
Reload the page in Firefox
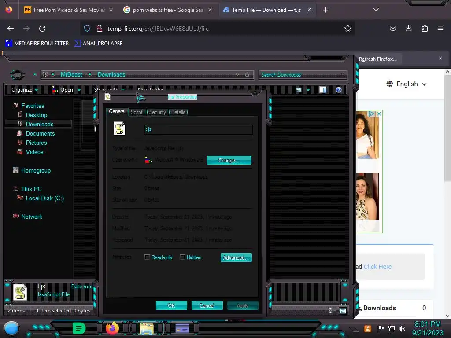[x=42, y=29]
